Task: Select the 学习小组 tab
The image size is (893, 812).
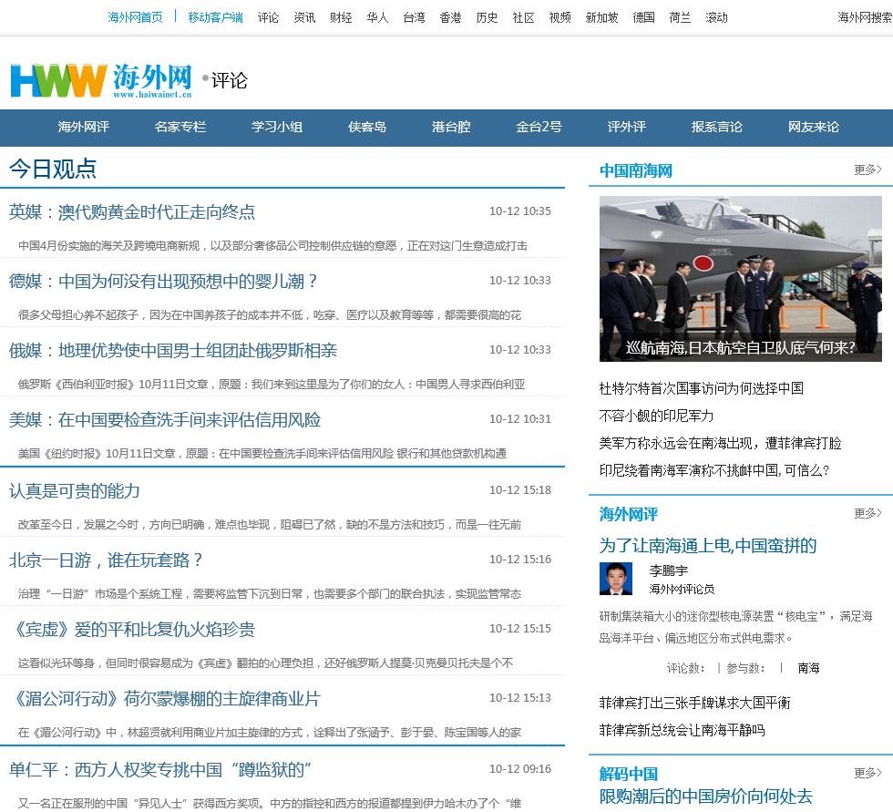Action: click(277, 127)
